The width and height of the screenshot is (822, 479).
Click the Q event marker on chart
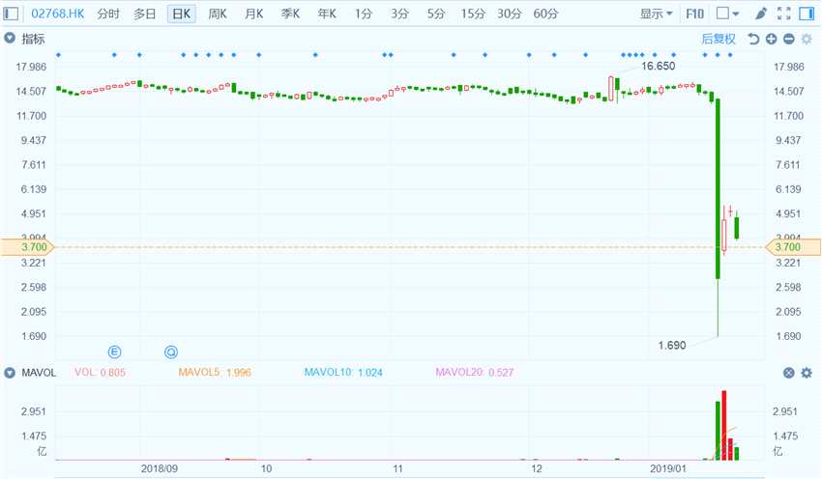pyautogui.click(x=171, y=352)
